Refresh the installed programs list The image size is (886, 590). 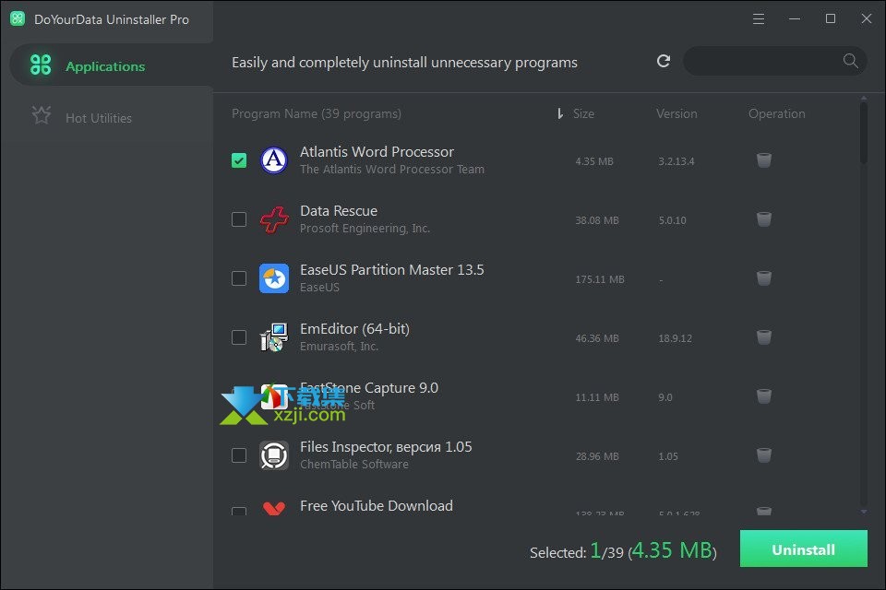[x=664, y=61]
